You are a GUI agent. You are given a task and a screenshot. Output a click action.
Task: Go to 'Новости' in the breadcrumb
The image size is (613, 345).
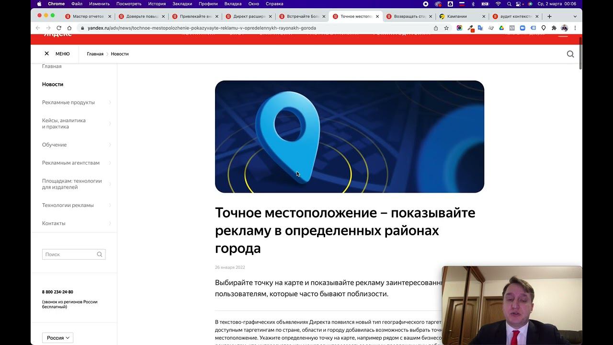(120, 54)
